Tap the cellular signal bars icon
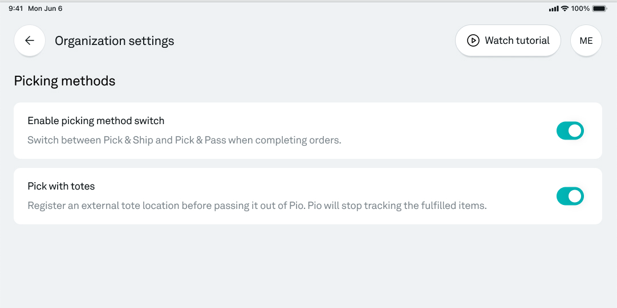Viewport: 617px width, 308px height. (554, 9)
